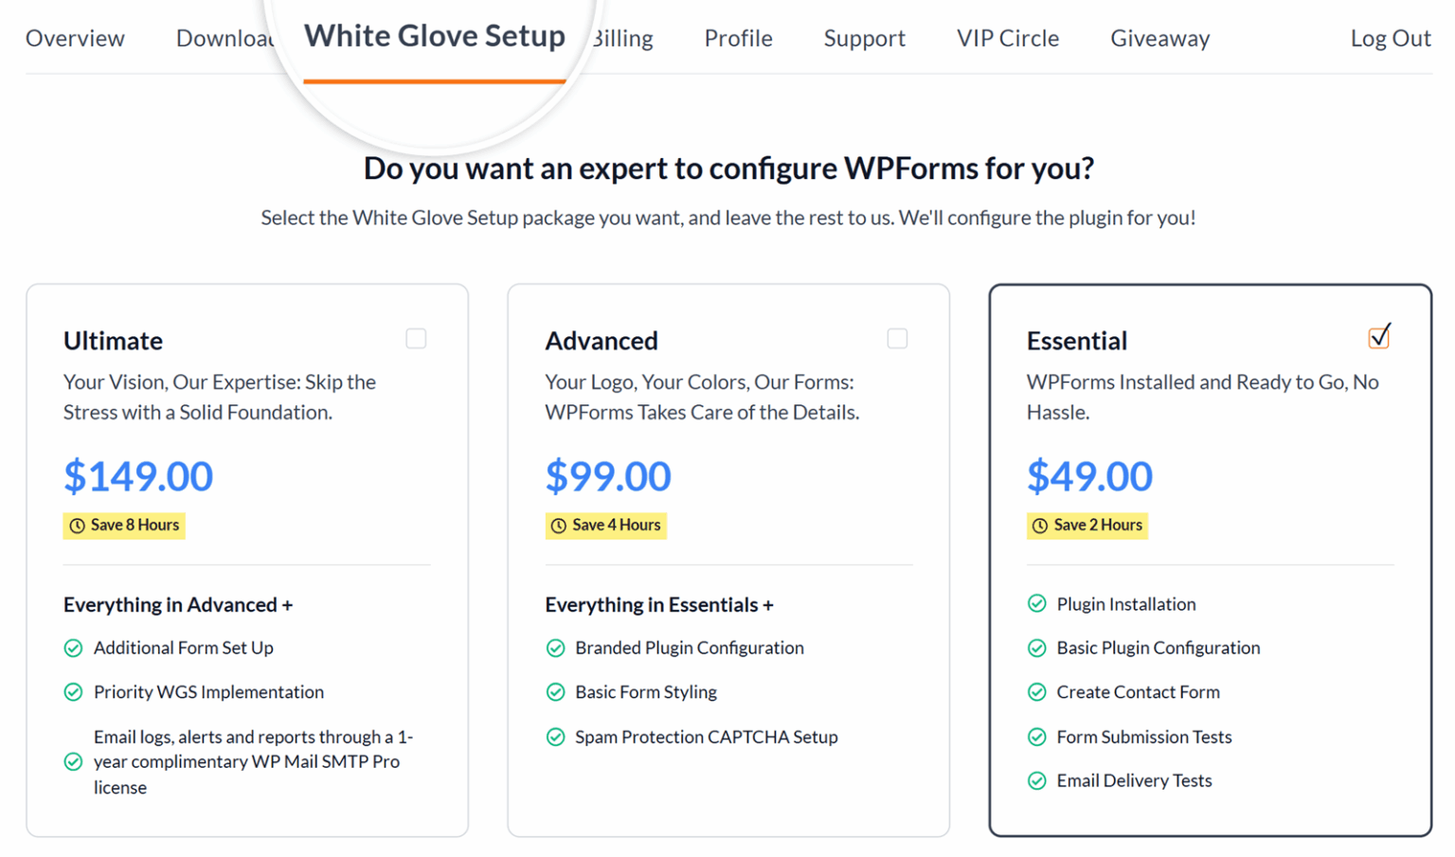
Task: Click the clock icon on Save 2 Hours badge
Action: click(x=1039, y=526)
